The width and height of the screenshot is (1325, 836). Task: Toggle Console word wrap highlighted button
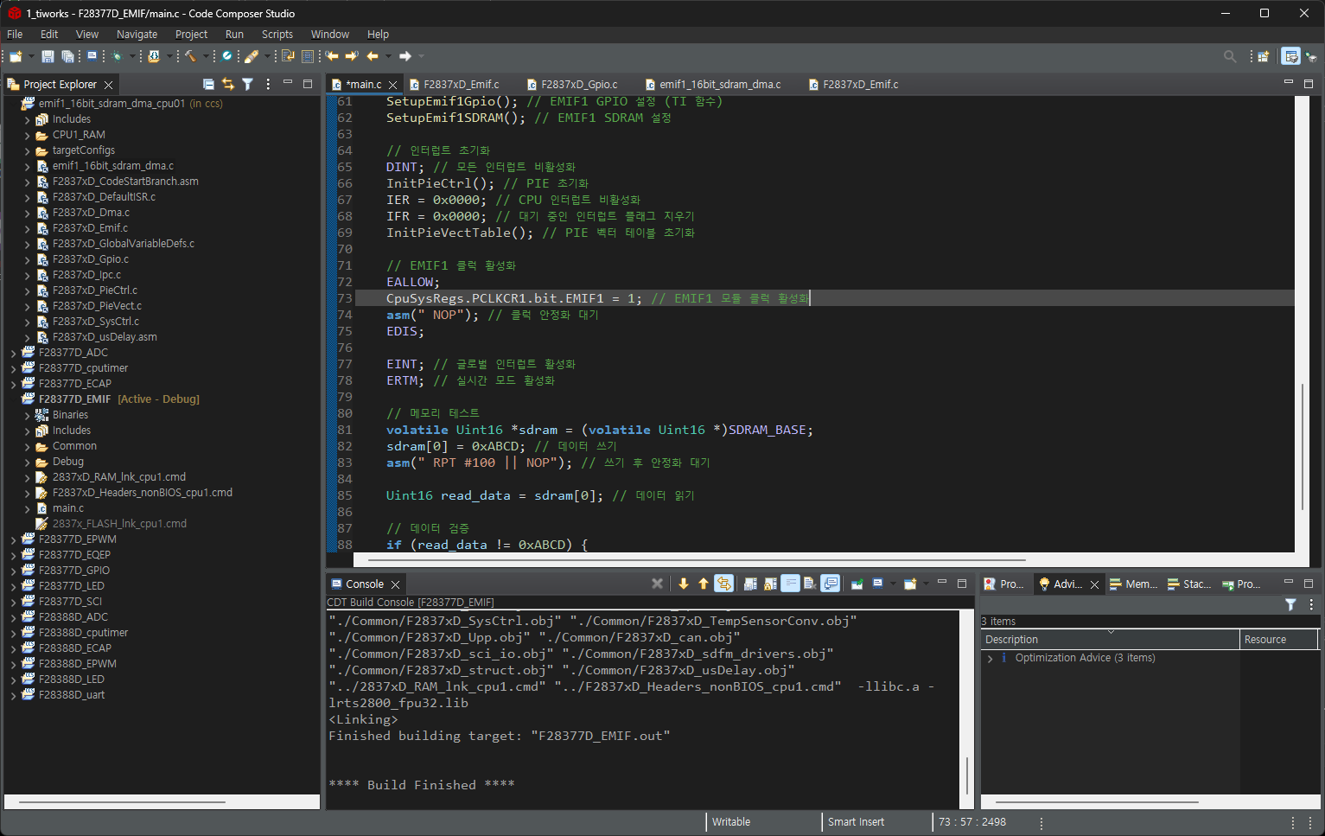pyautogui.click(x=790, y=584)
